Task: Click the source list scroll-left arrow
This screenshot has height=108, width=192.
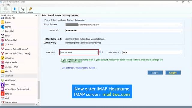Action: pyautogui.click(x=1, y=104)
